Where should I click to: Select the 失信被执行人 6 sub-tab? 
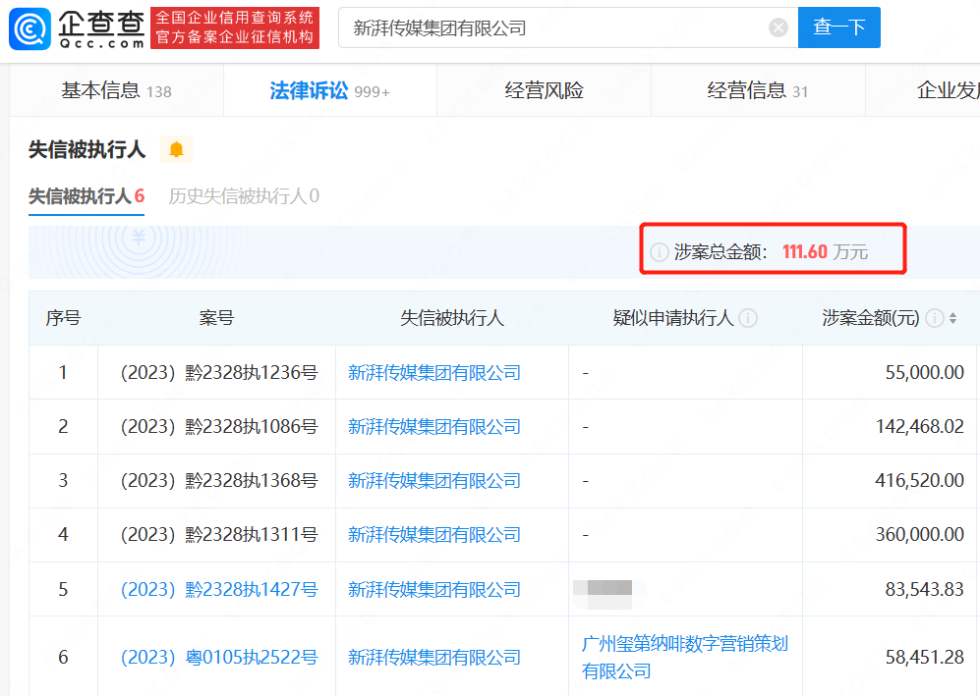tap(86, 196)
